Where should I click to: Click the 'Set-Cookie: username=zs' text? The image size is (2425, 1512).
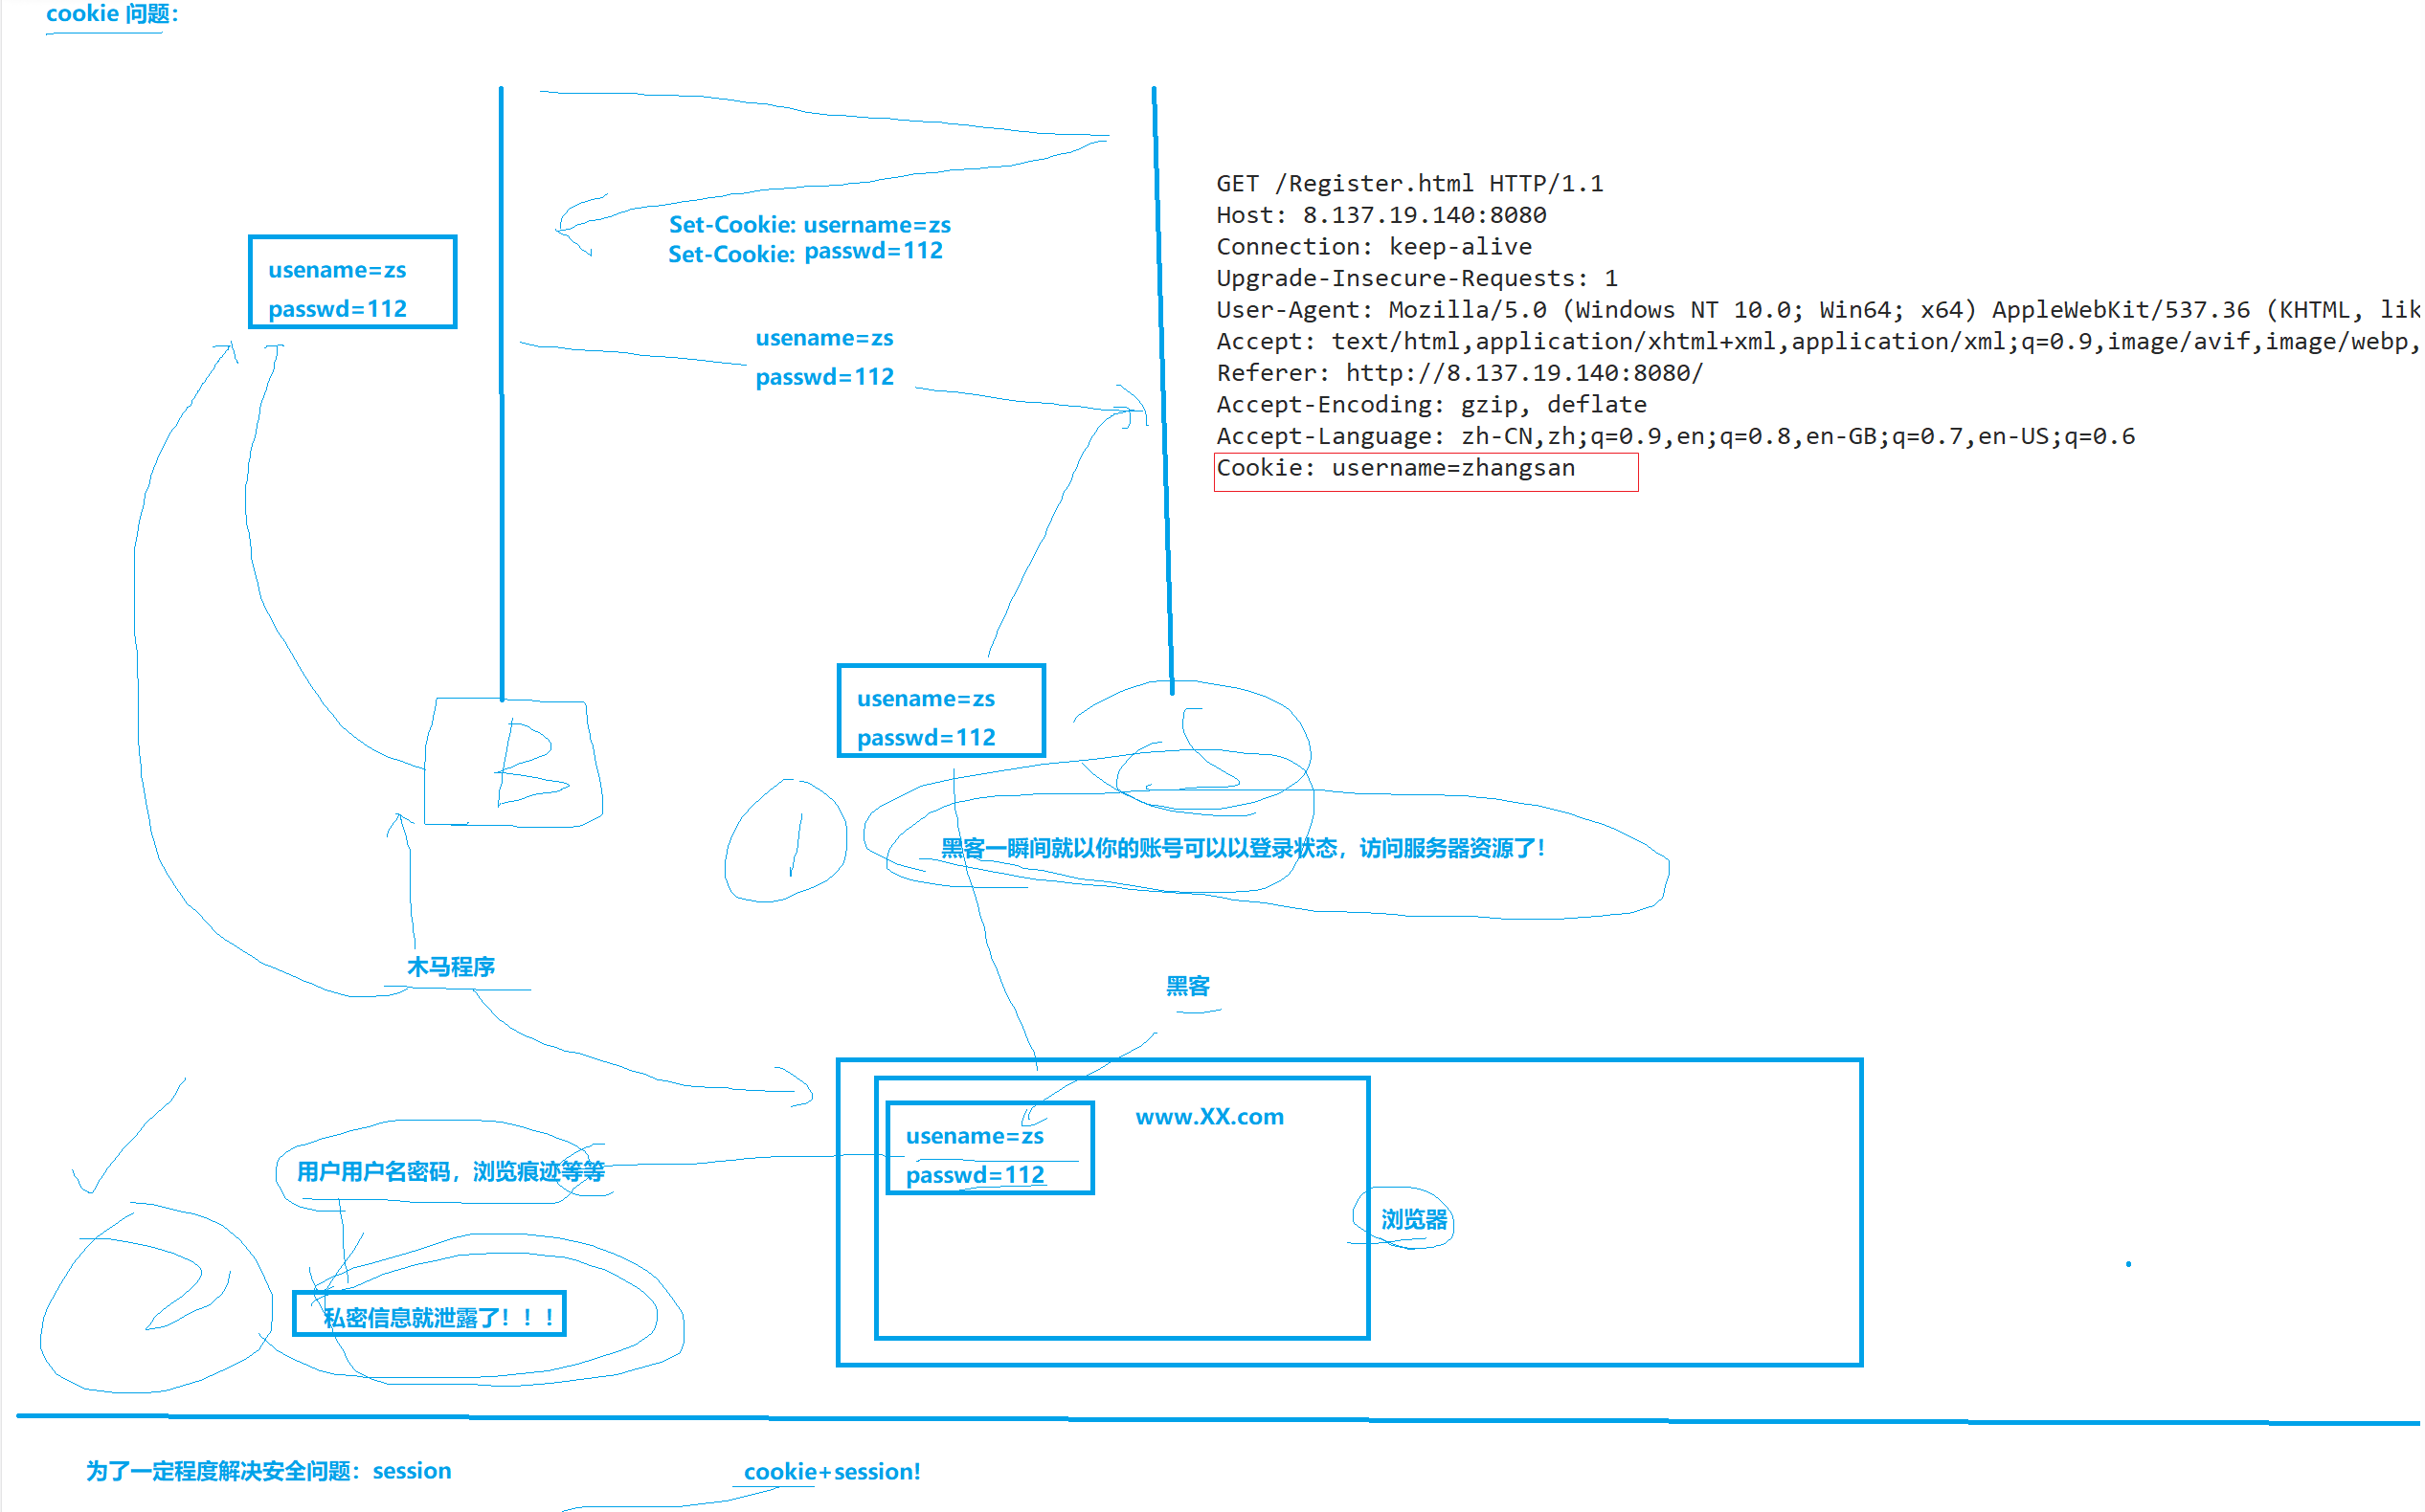[808, 225]
